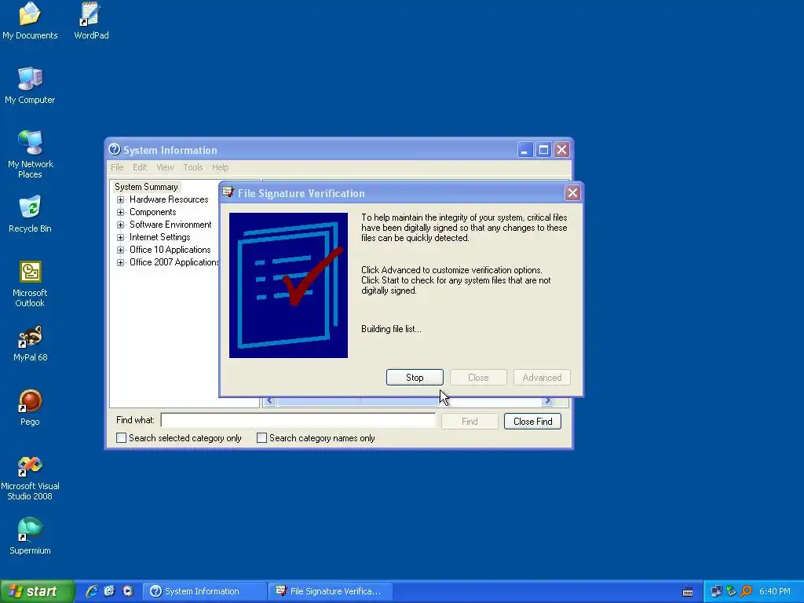Viewport: 804px width, 603px height.
Task: Click the Find button
Action: (470, 422)
